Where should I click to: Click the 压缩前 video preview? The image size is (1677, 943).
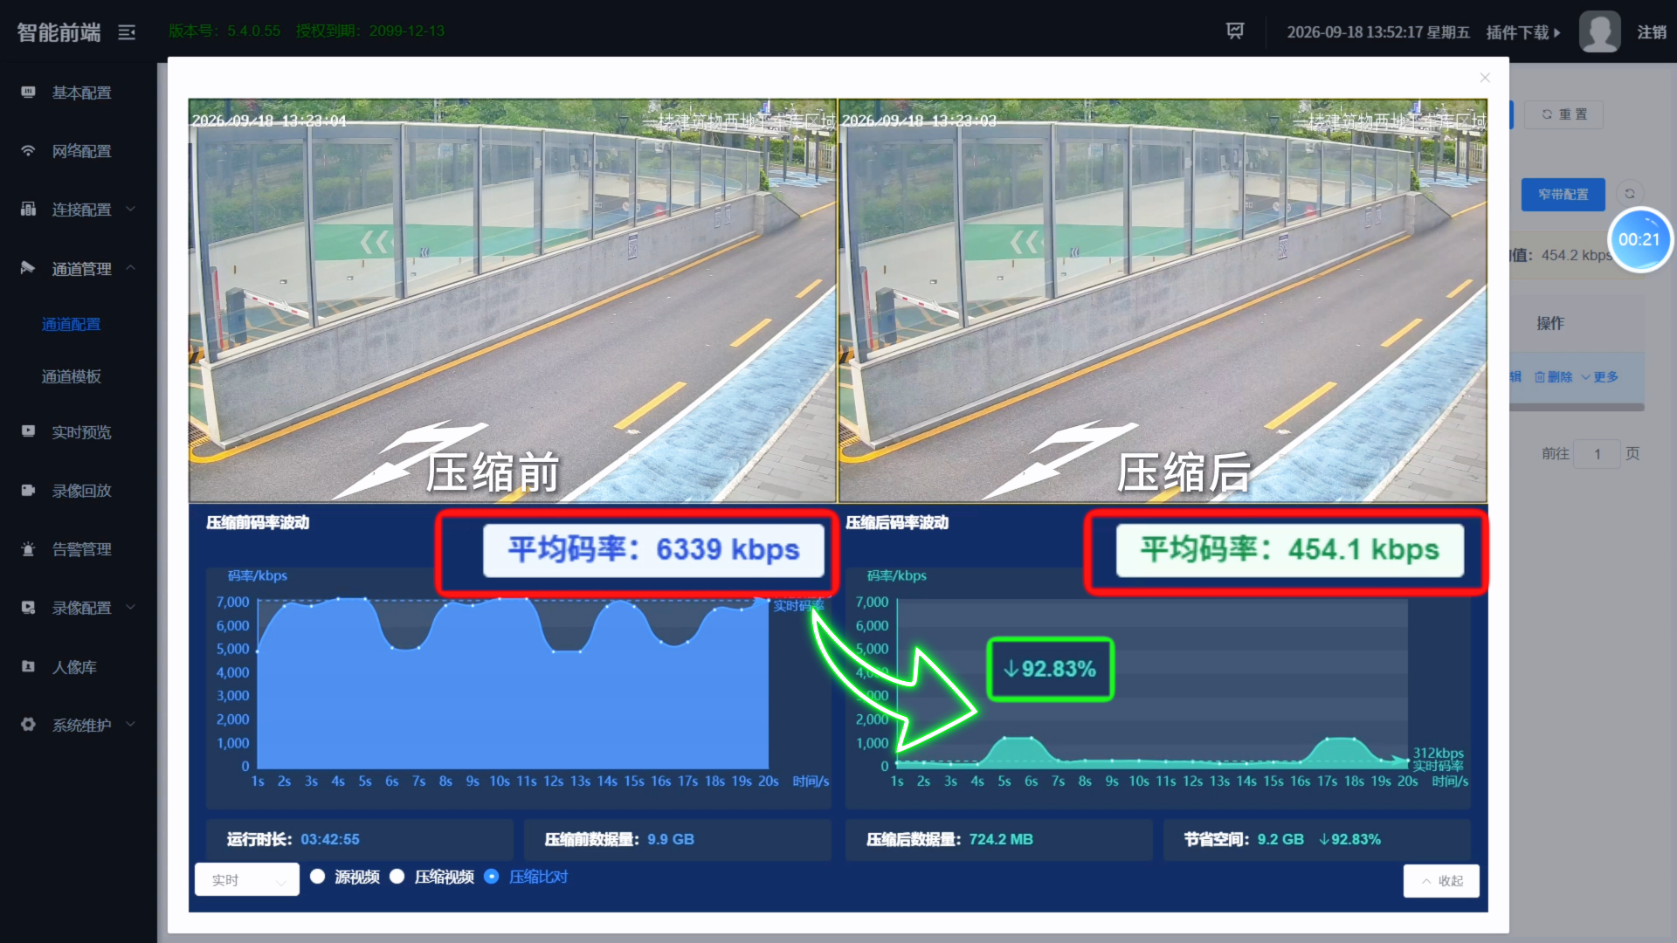513,300
